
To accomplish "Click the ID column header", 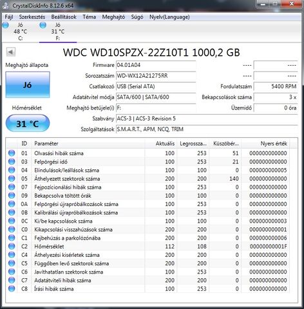I will (x=24, y=144).
